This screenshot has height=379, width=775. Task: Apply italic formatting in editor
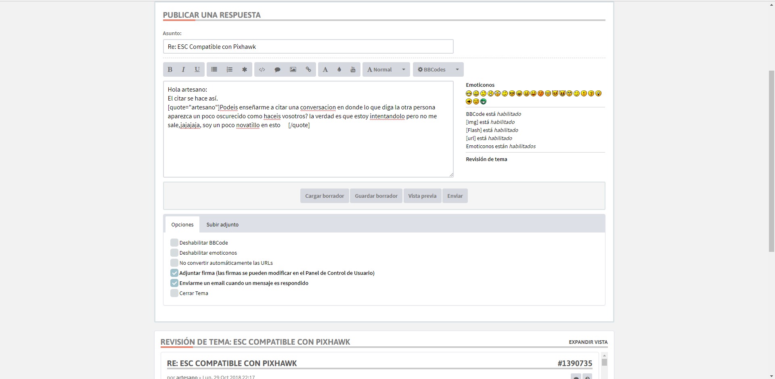183,69
